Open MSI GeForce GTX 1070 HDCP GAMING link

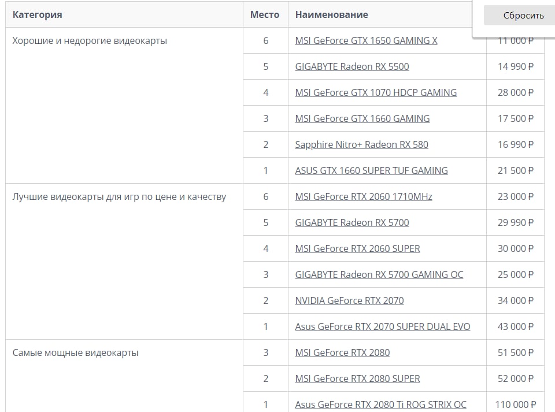(376, 92)
